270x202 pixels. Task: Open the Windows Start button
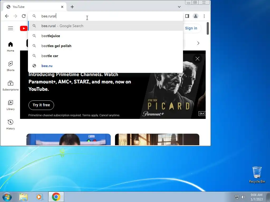pos(7,197)
